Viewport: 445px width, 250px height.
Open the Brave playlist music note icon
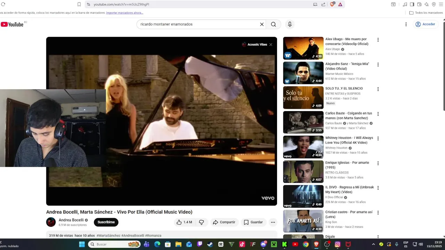[405, 4]
